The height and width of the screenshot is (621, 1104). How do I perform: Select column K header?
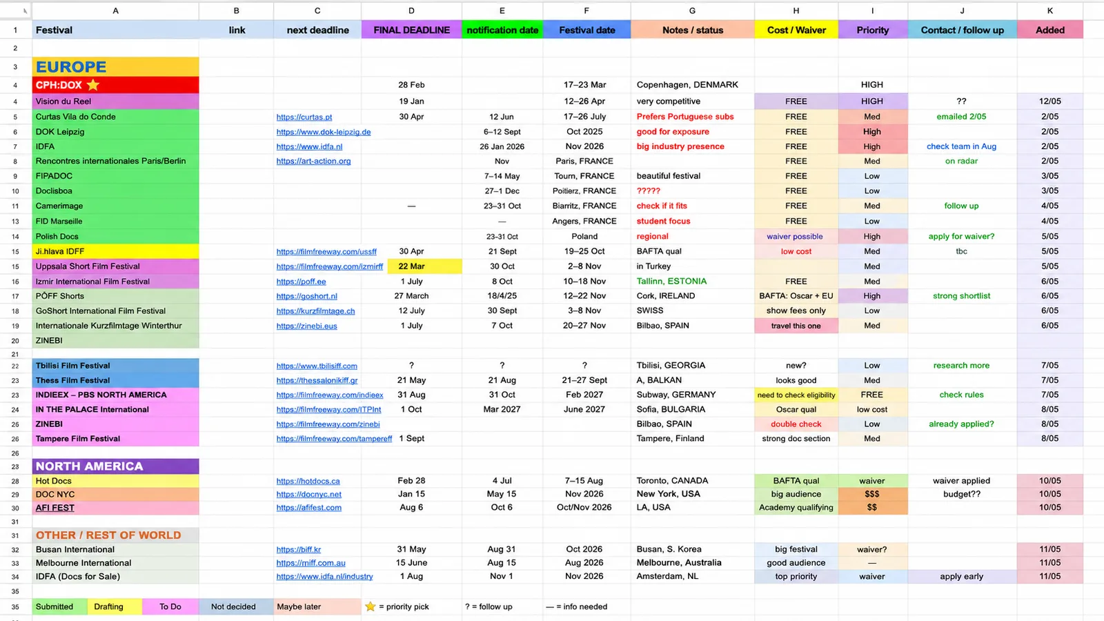pyautogui.click(x=1049, y=10)
